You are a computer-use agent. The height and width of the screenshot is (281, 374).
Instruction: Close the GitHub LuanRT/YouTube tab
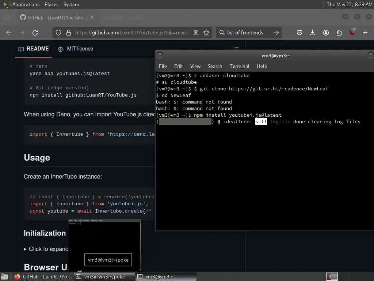pos(92,18)
